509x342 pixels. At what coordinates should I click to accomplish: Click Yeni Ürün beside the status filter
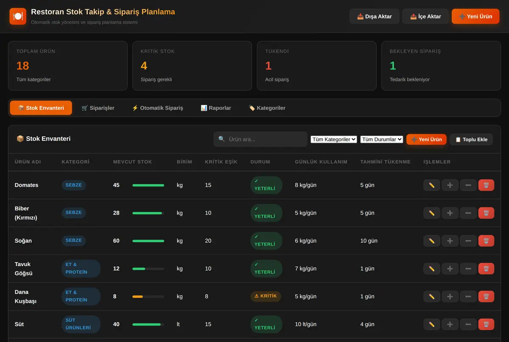(x=426, y=139)
